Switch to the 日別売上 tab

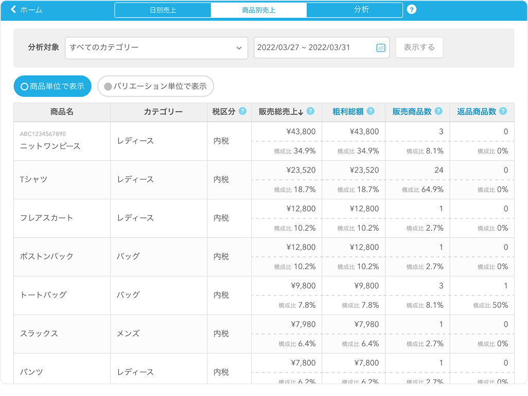pyautogui.click(x=163, y=10)
